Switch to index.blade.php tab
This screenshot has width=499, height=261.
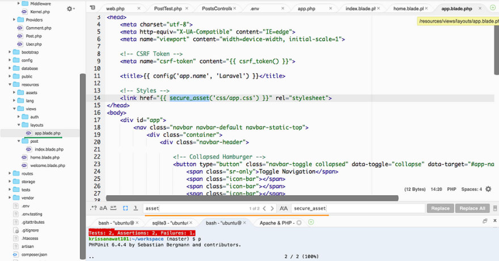361,8
